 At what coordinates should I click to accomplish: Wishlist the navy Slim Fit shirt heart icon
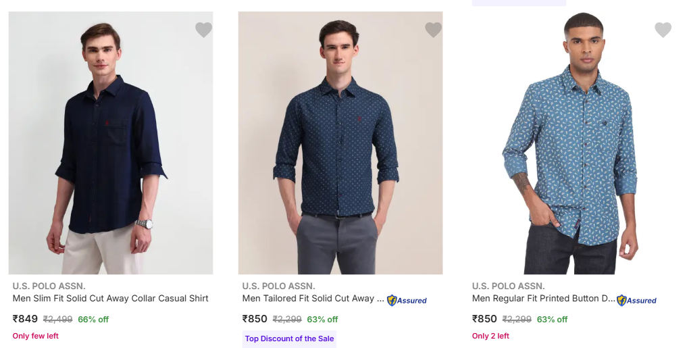(x=203, y=30)
